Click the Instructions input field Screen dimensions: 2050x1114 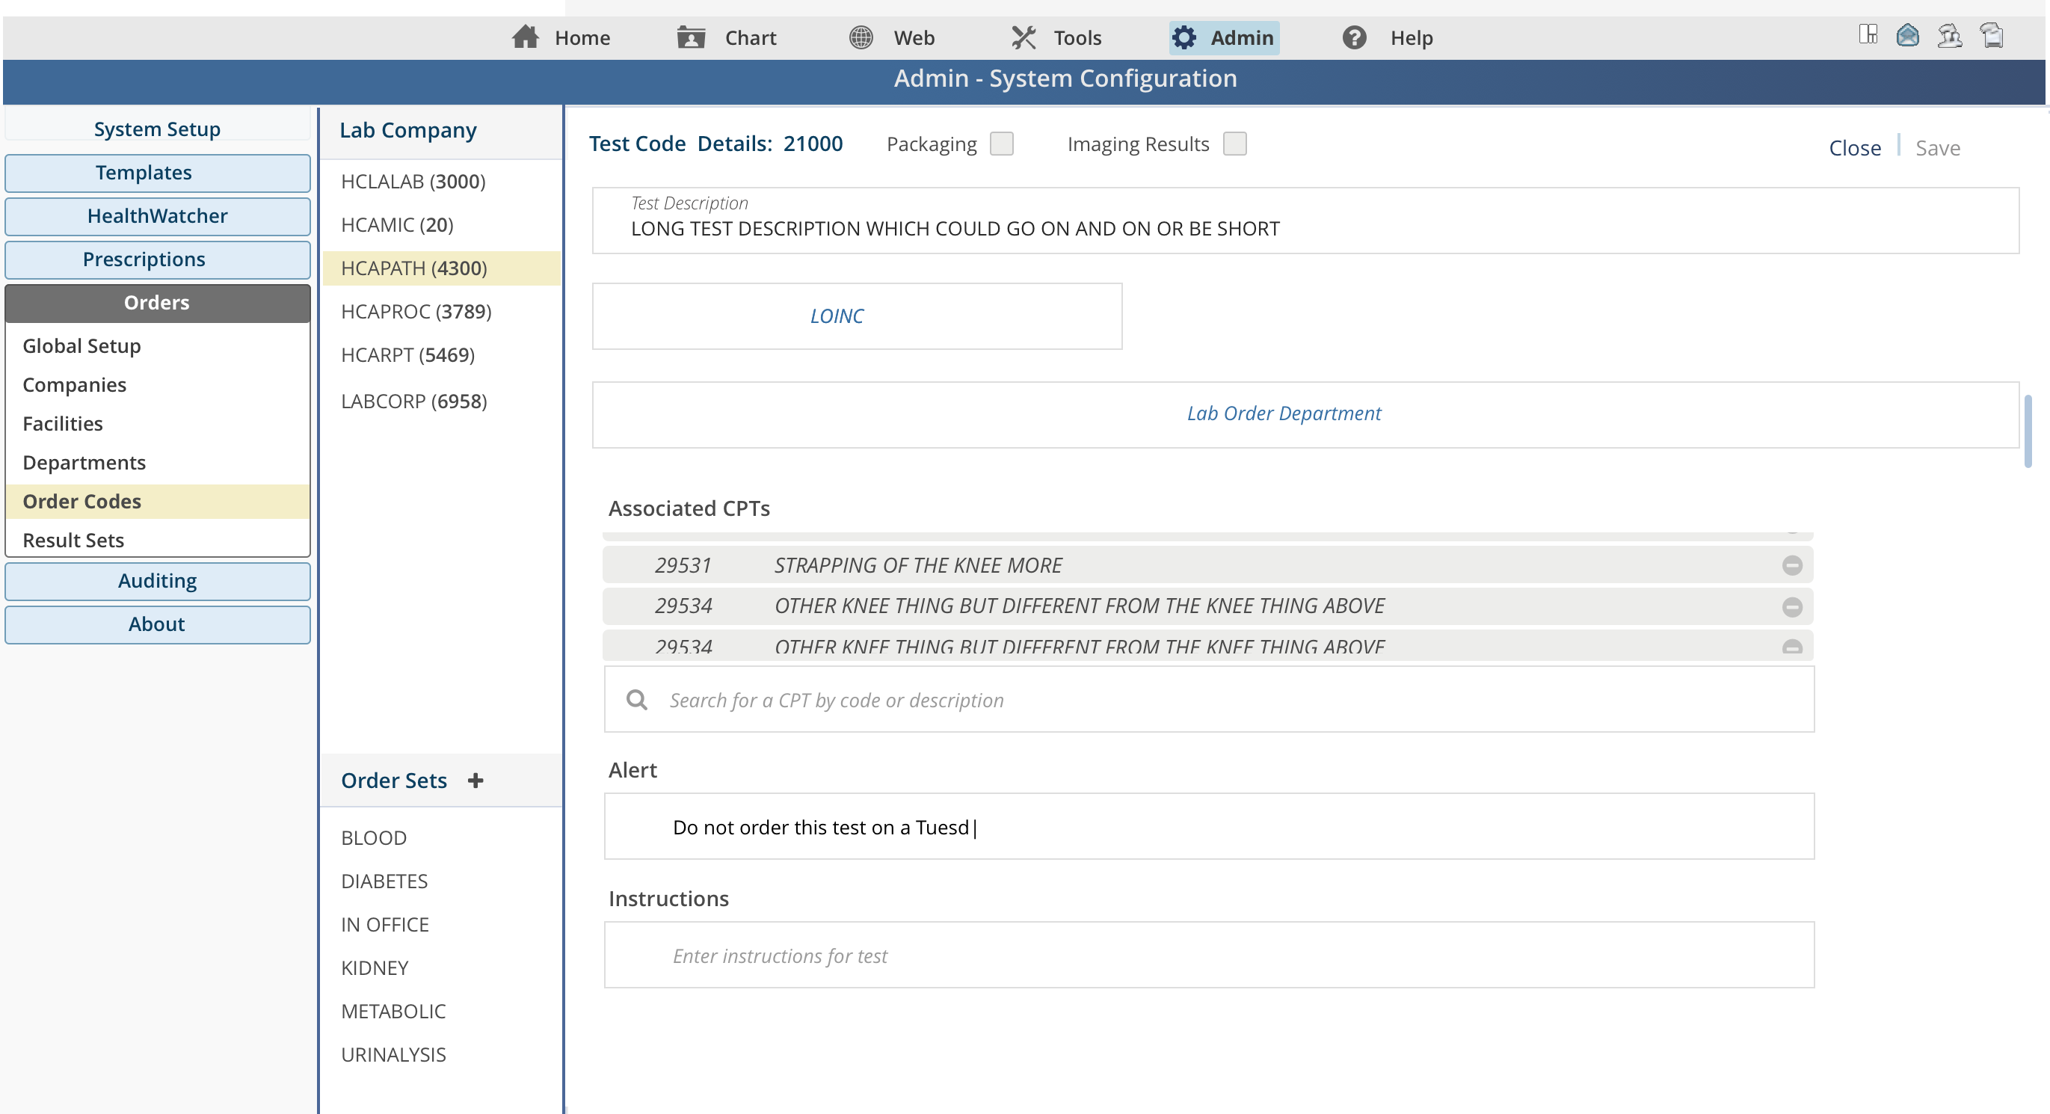click(x=1209, y=955)
